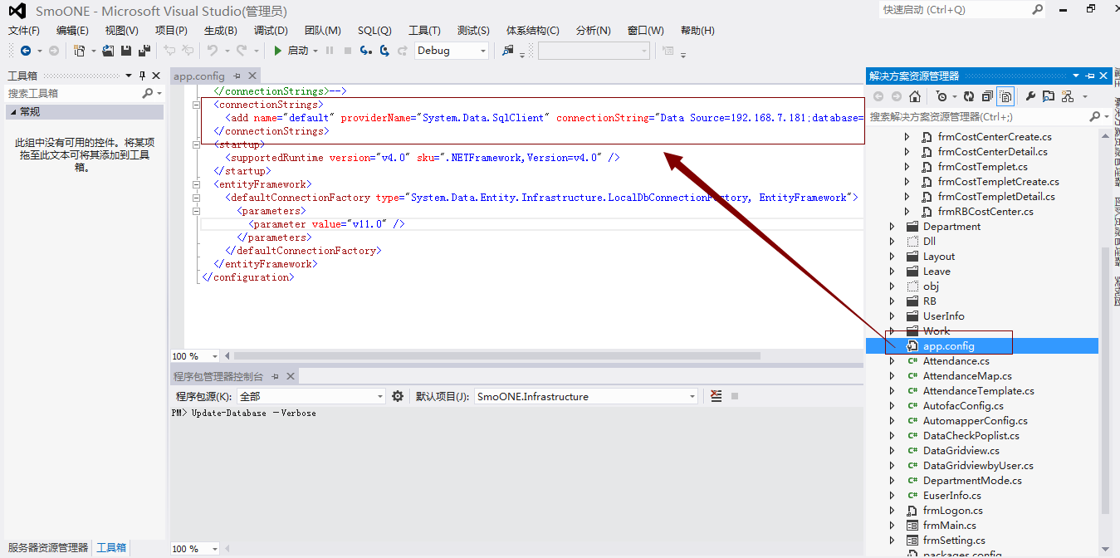This screenshot has height=558, width=1120.
Task: Click the Collapse All icon in Solution Explorer
Action: pos(987,96)
